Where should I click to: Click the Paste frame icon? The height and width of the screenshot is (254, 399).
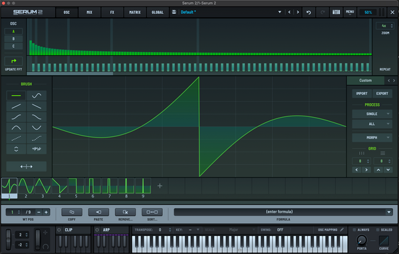pos(98,212)
